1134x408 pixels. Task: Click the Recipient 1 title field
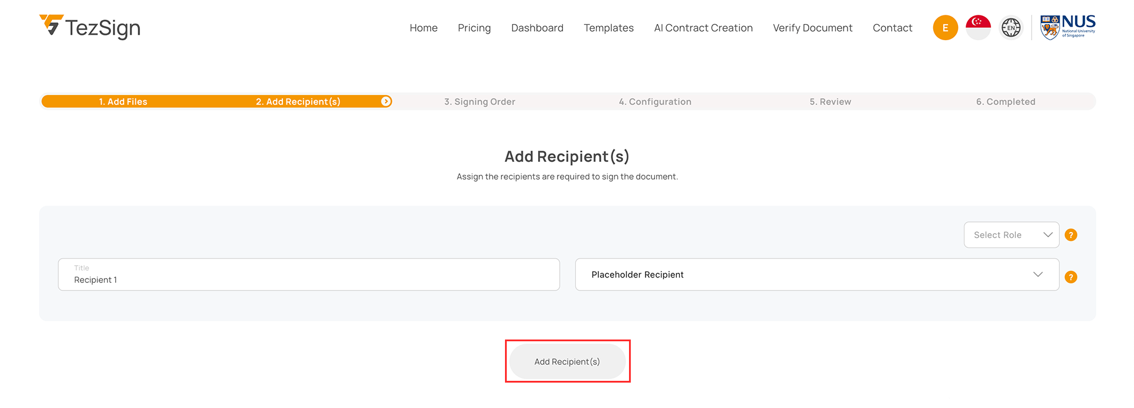pos(308,275)
